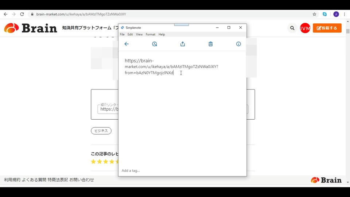This screenshot has width=350, height=197.
Task: Open Simplenote File menu
Action: 122,34
